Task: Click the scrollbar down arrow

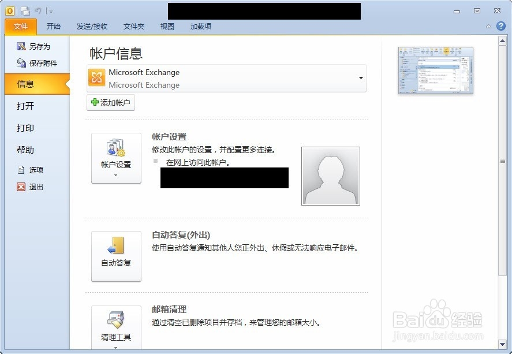Action: (502, 344)
